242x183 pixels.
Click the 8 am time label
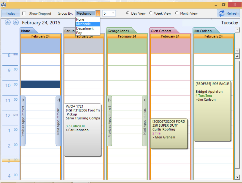click(x=13, y=55)
